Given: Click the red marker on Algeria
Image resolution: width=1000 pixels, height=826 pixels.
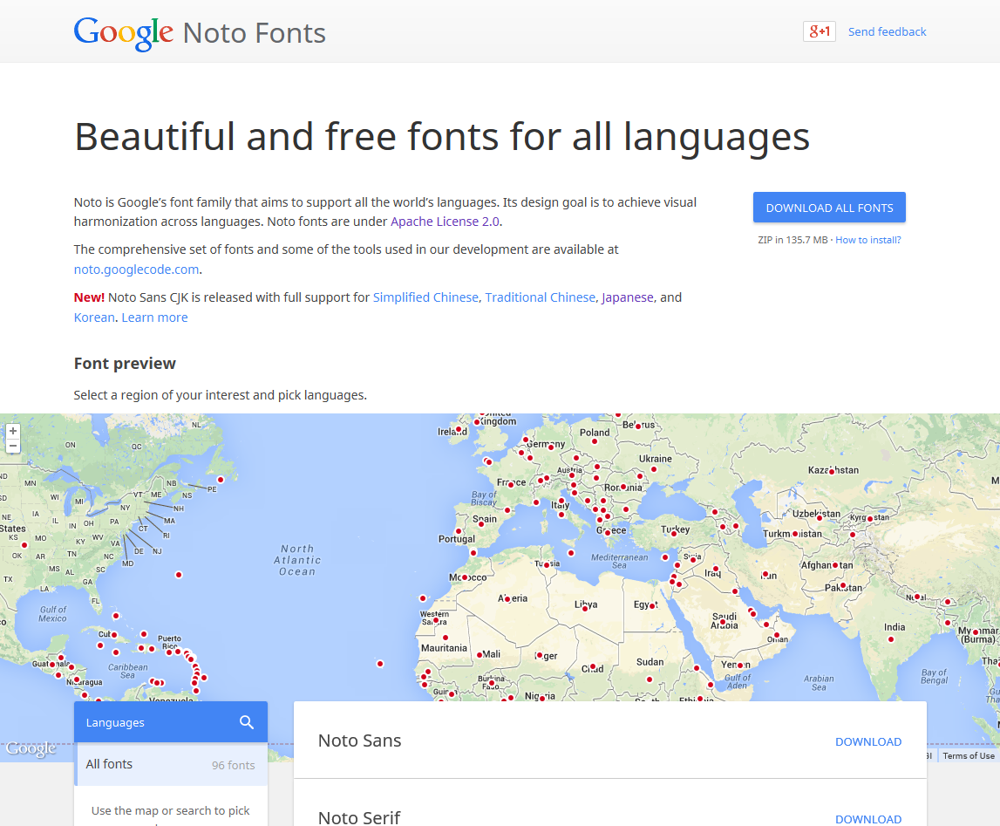Looking at the screenshot, I should point(507,599).
